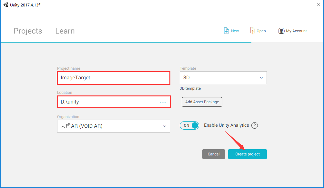Viewport: 324px width, 188px height.
Task: Click the My Account text label
Action: 296,31
